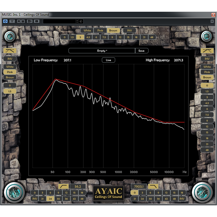Select the low-cut filter slope icon
The image size is (217, 217).
[63, 186]
